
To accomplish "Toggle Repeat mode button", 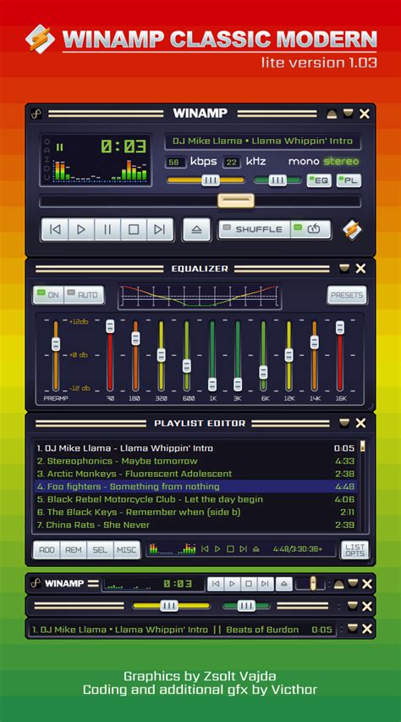I will click(310, 230).
